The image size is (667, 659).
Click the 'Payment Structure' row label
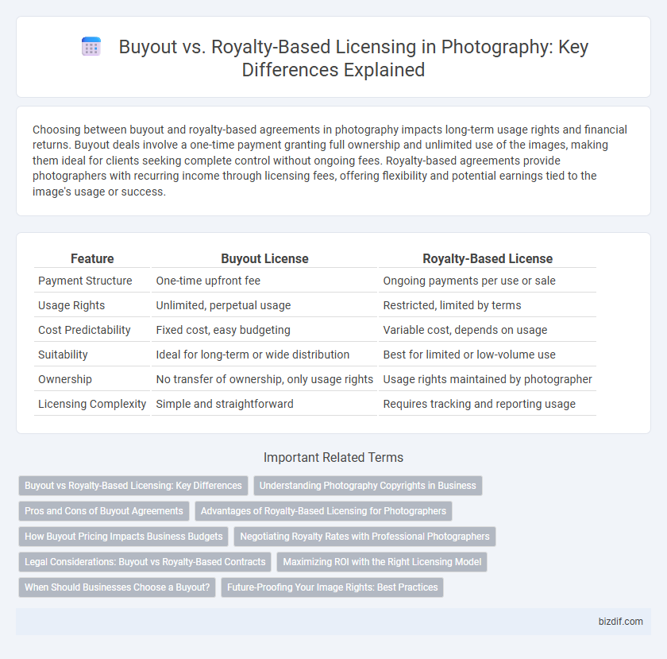coord(92,281)
